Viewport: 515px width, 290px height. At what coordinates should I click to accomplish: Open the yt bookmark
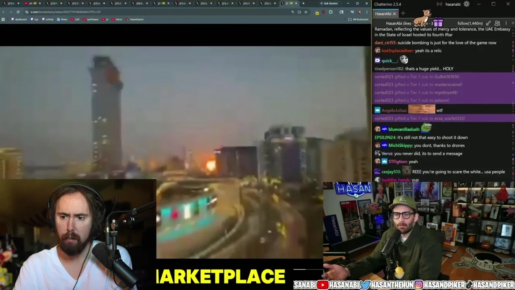[x=105, y=19]
